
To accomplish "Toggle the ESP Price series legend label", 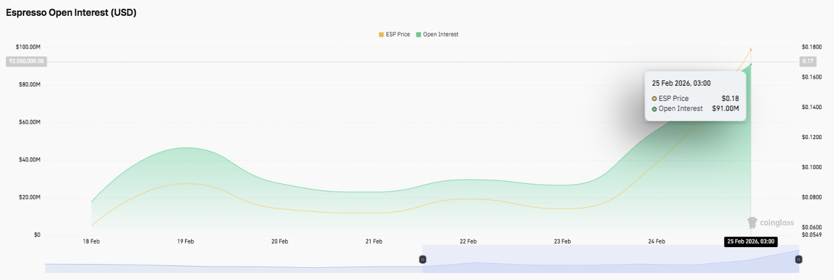I will (x=398, y=35).
